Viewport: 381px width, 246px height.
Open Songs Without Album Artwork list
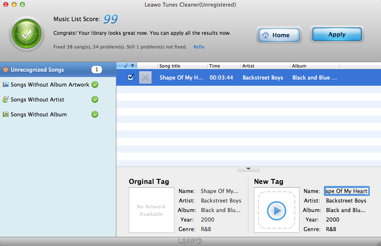pos(58,84)
